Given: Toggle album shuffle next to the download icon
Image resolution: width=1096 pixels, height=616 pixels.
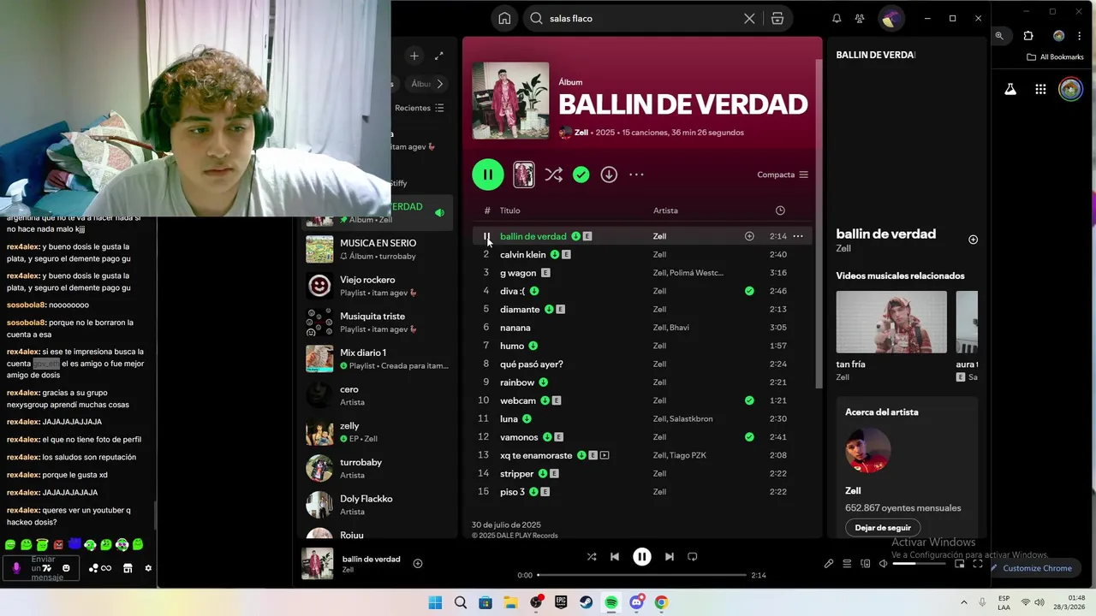Looking at the screenshot, I should click(553, 175).
